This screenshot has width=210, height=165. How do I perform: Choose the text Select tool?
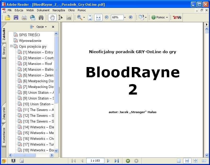pyautogui.click(x=60, y=18)
